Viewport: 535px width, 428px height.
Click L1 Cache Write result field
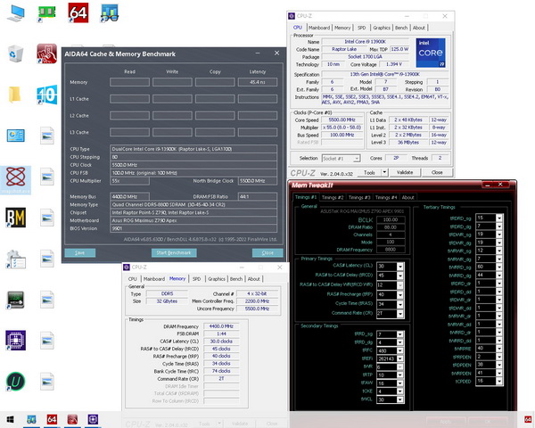click(172, 99)
